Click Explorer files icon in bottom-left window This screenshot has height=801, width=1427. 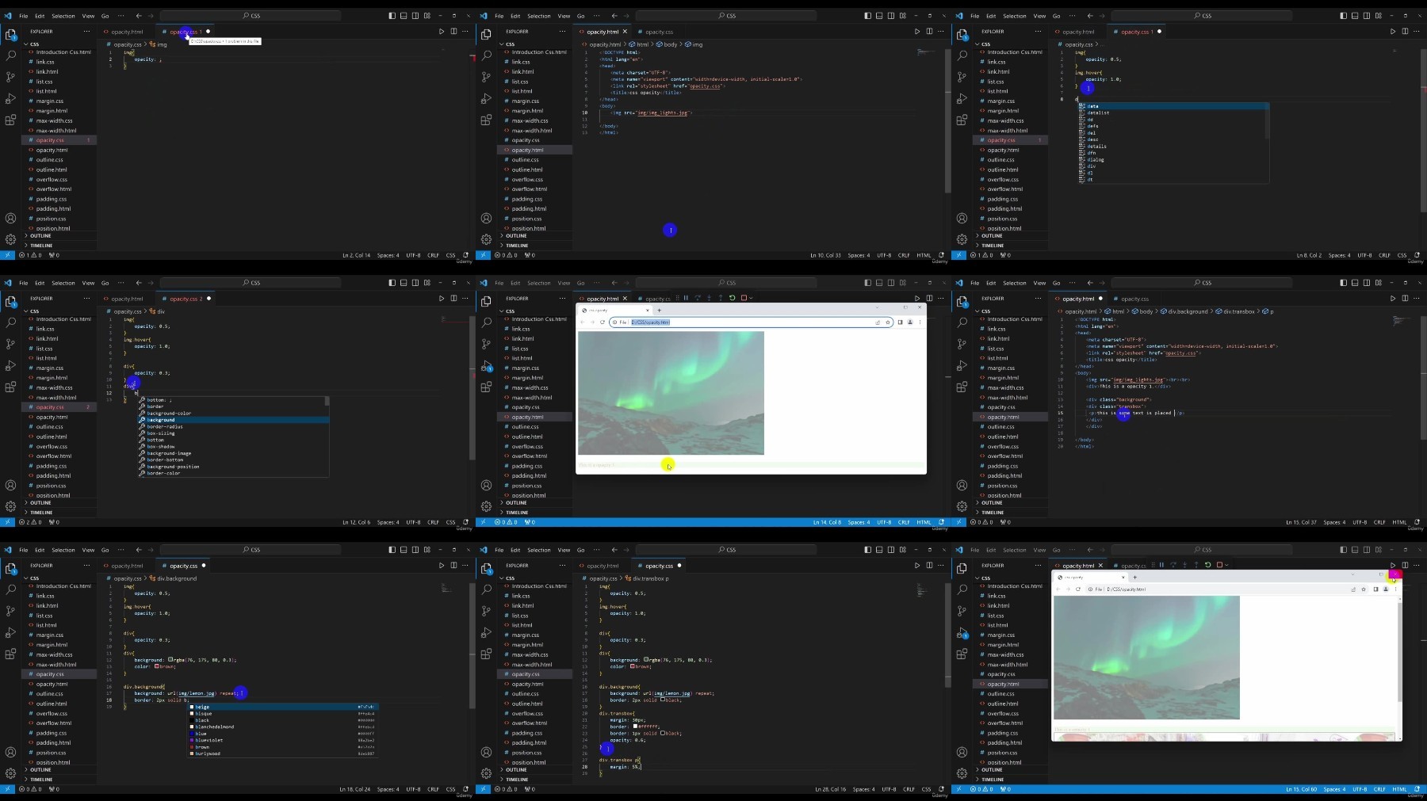pos(10,568)
